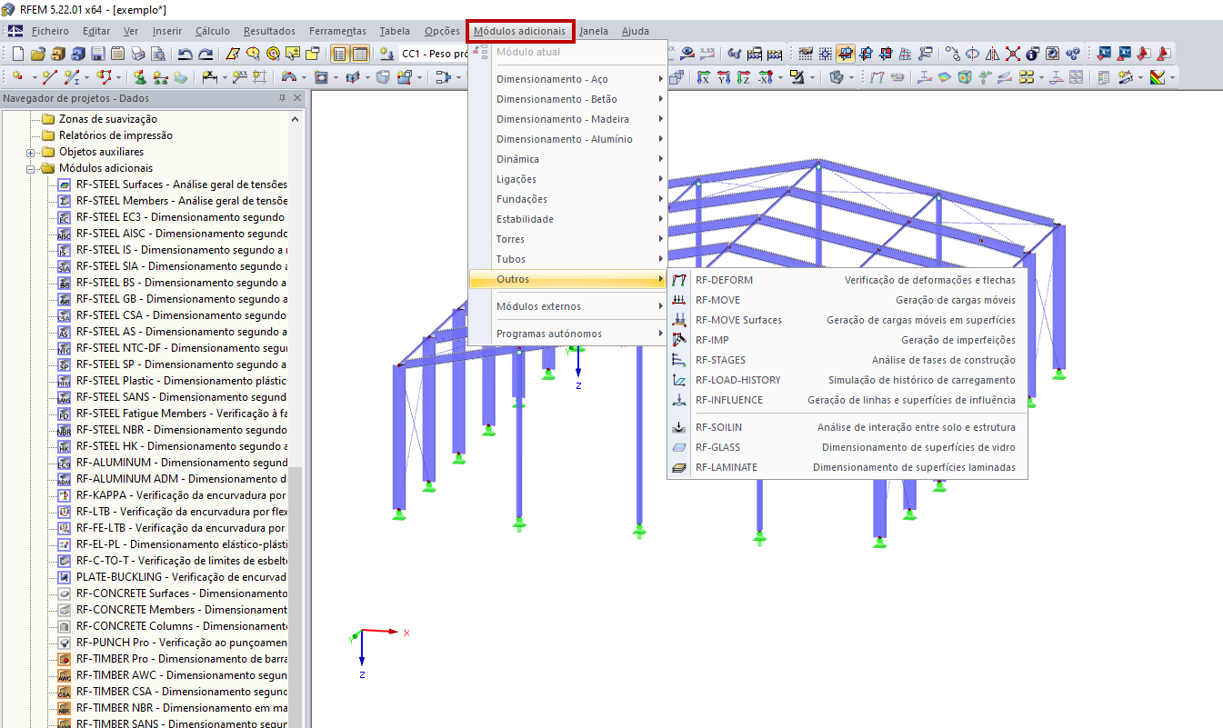Open the Ficheiro menu
Image resolution: width=1223 pixels, height=728 pixels.
coord(50,31)
